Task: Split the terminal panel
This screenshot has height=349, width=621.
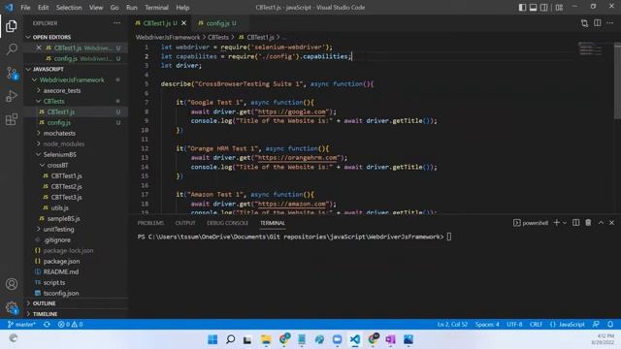Action: (x=575, y=223)
